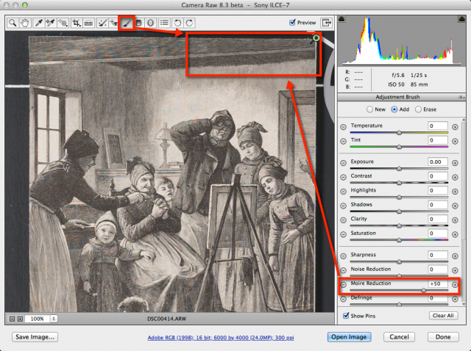Image resolution: width=471 pixels, height=351 pixels.
Task: Select the Graduated Filter tool
Action: click(x=138, y=23)
